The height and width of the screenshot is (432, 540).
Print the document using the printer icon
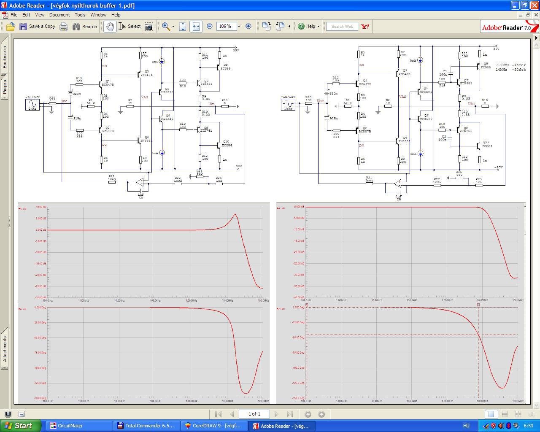pyautogui.click(x=64, y=26)
